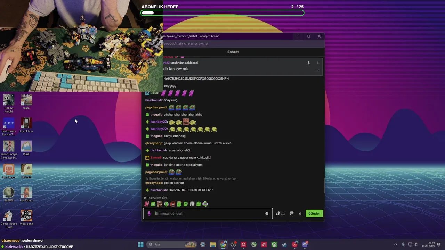This screenshot has width=445, height=250.
Task: Click username Siruu in chat
Action: (154, 93)
